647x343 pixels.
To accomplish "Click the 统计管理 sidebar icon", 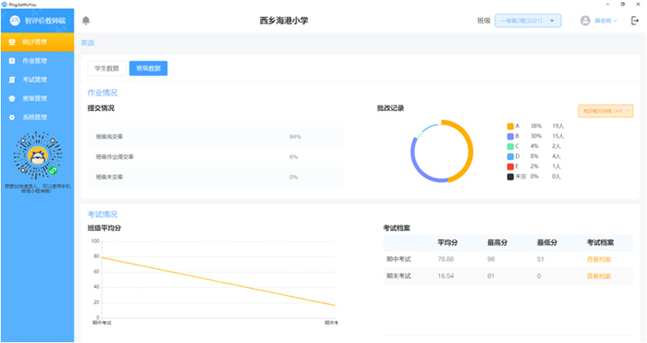I will [x=12, y=42].
